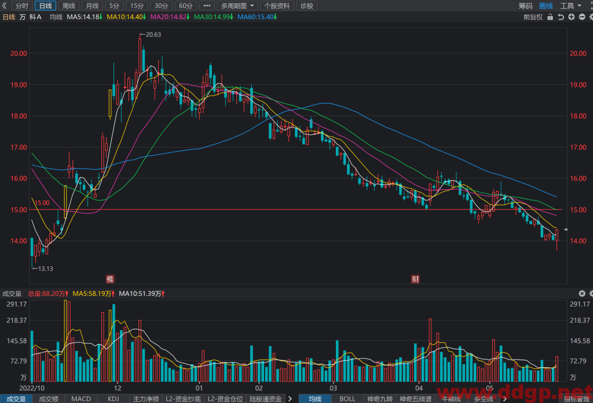
Task: Select the KDJ indicator tab
Action: [114, 399]
